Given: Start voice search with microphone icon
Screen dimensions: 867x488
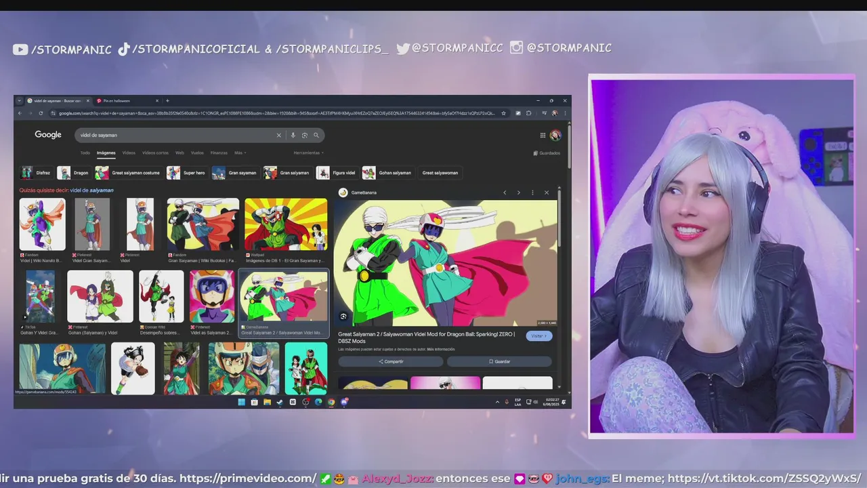Looking at the screenshot, I should [293, 135].
